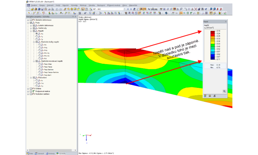The height and width of the screenshot is (155, 258).
Task: Open filter tab icon in Panel
Action: point(214,96)
